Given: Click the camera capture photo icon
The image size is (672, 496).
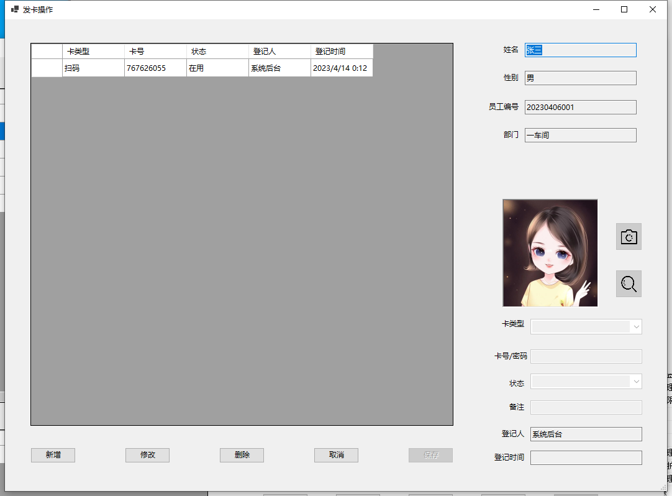Looking at the screenshot, I should [x=629, y=236].
